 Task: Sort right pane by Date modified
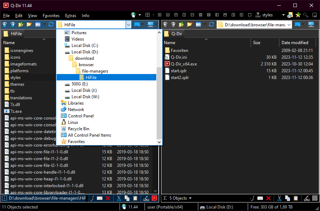[x=295, y=43]
